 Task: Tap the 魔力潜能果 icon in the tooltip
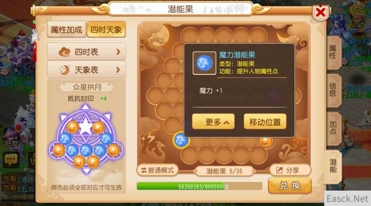pyautogui.click(x=204, y=63)
